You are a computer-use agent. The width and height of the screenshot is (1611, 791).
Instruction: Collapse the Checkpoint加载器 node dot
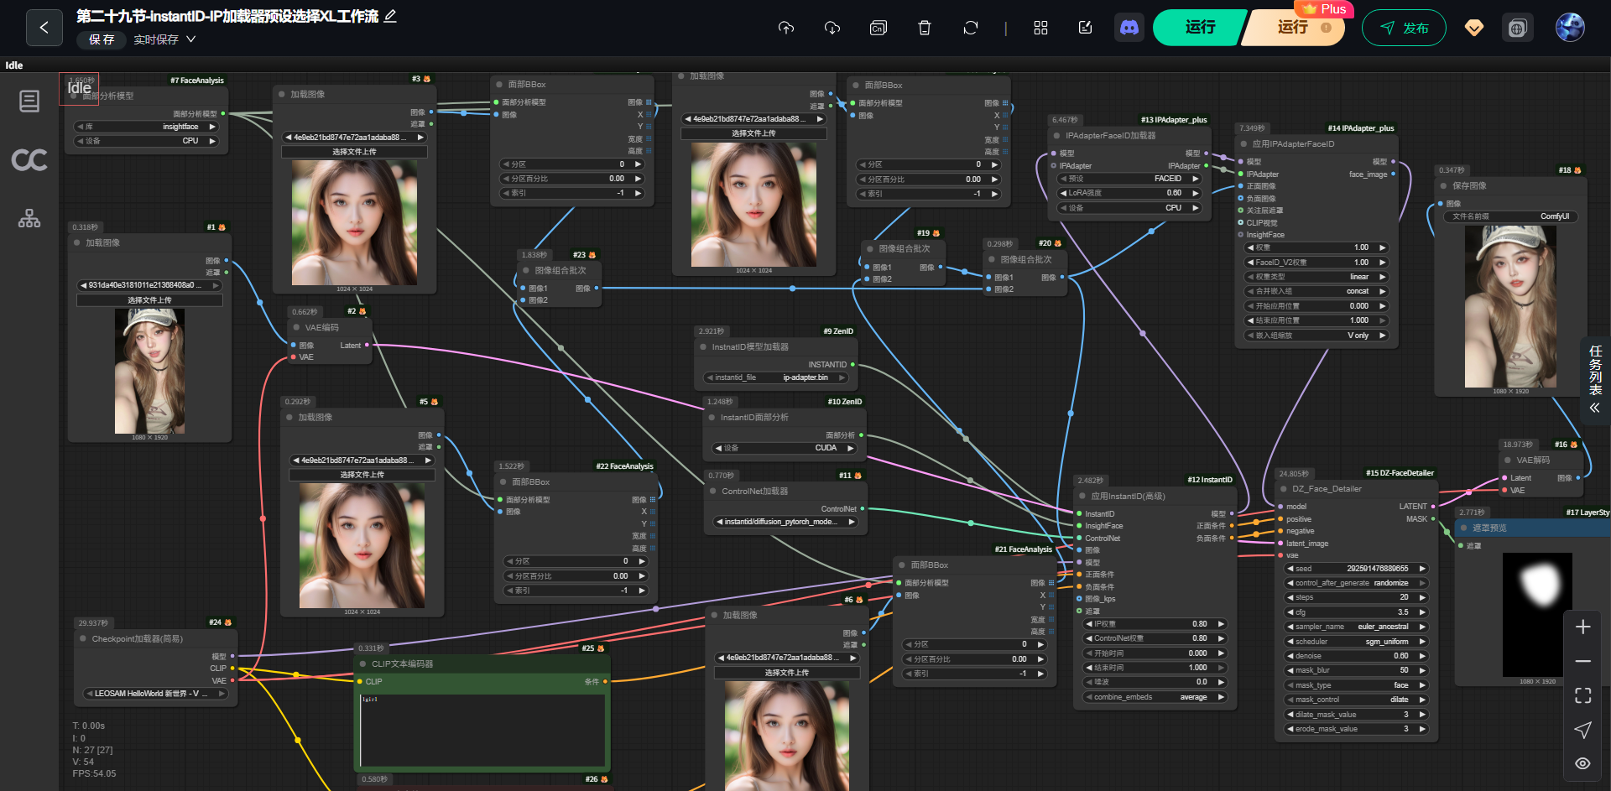click(x=83, y=639)
